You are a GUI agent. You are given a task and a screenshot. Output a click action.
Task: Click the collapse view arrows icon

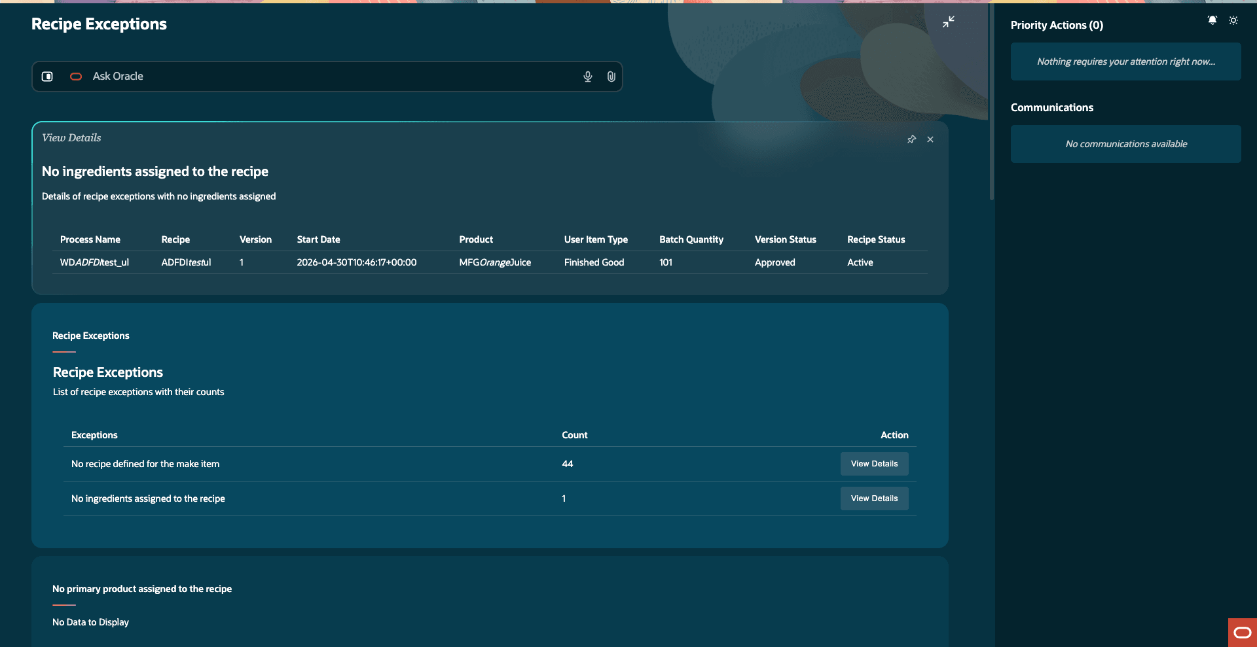coord(949,22)
